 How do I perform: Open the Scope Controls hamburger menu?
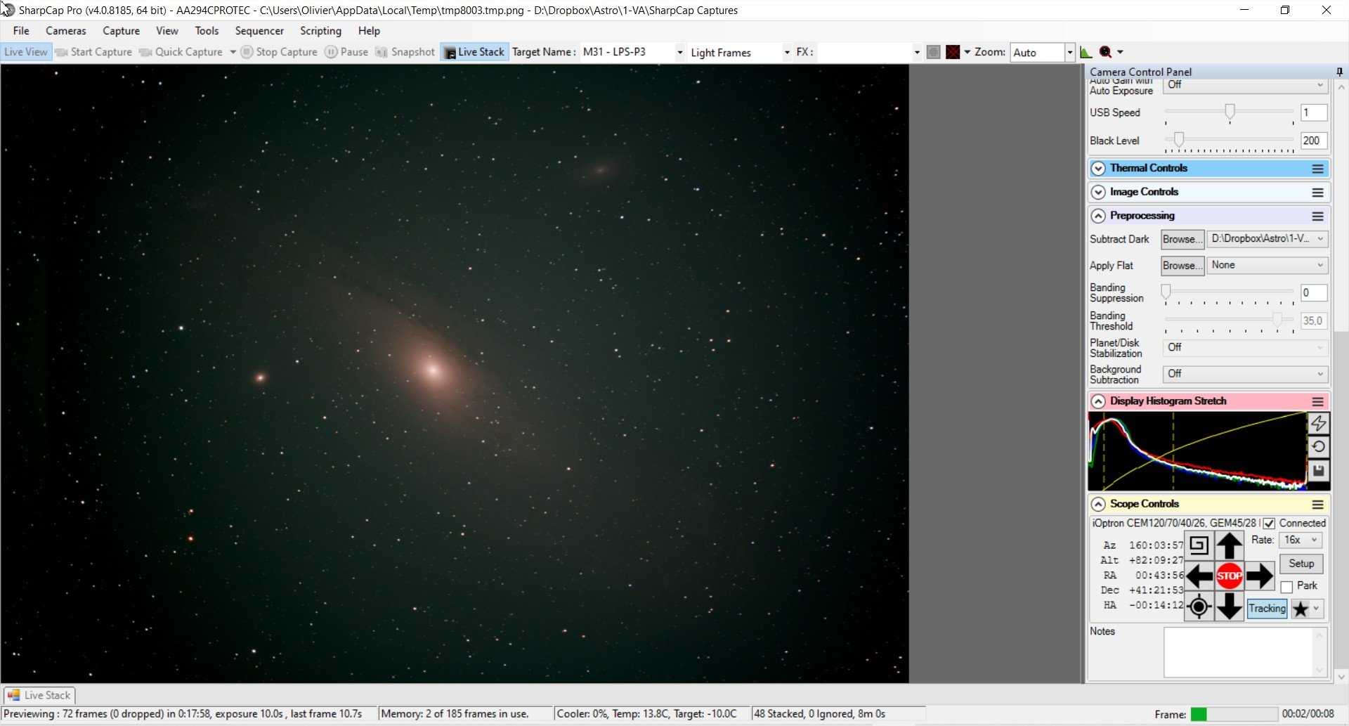(x=1317, y=505)
